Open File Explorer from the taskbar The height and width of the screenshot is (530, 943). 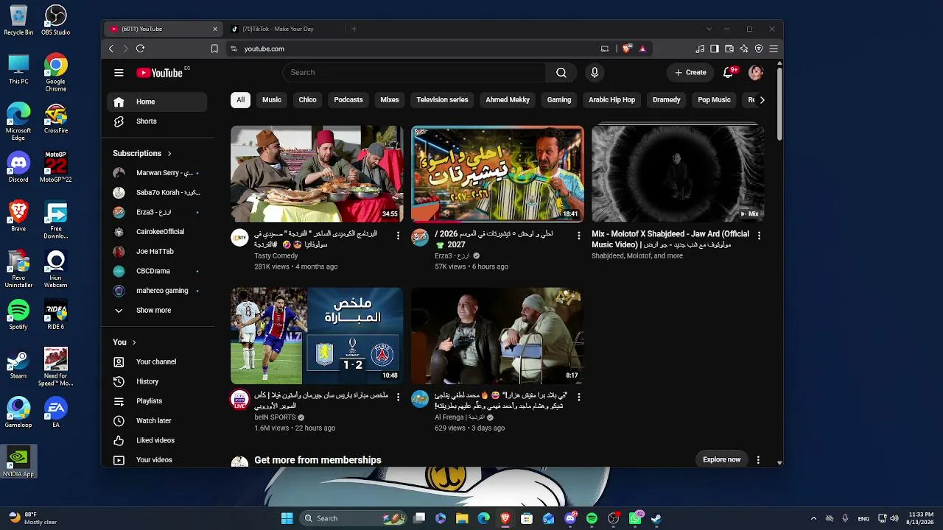462,518
